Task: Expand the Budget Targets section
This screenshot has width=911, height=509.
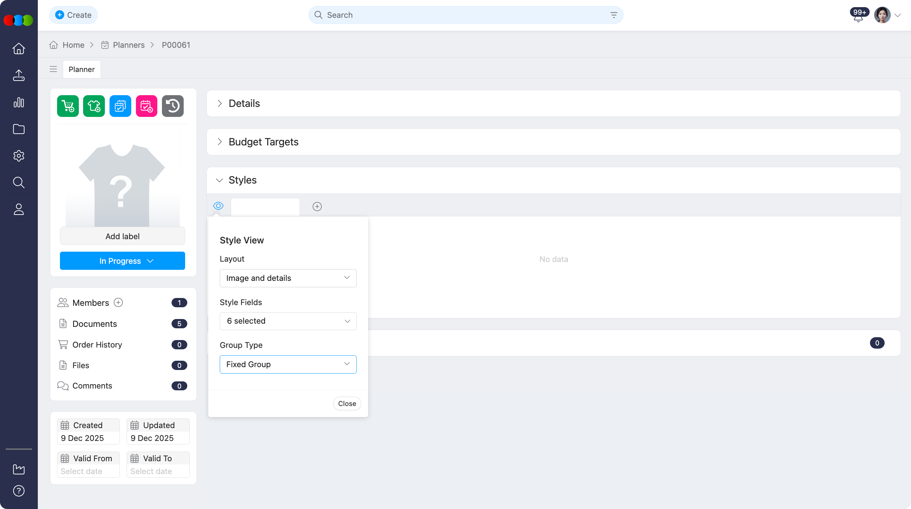Action: coord(263,142)
